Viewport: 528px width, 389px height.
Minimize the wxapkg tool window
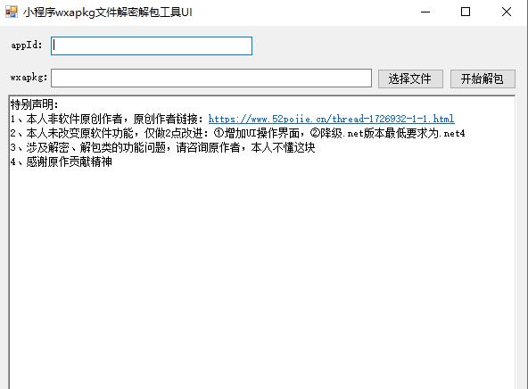[x=425, y=12]
